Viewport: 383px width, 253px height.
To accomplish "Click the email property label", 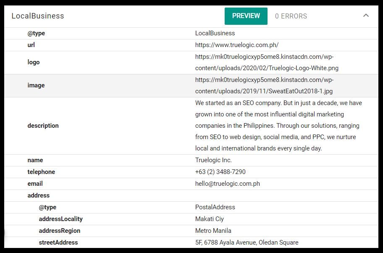I will coord(35,184).
